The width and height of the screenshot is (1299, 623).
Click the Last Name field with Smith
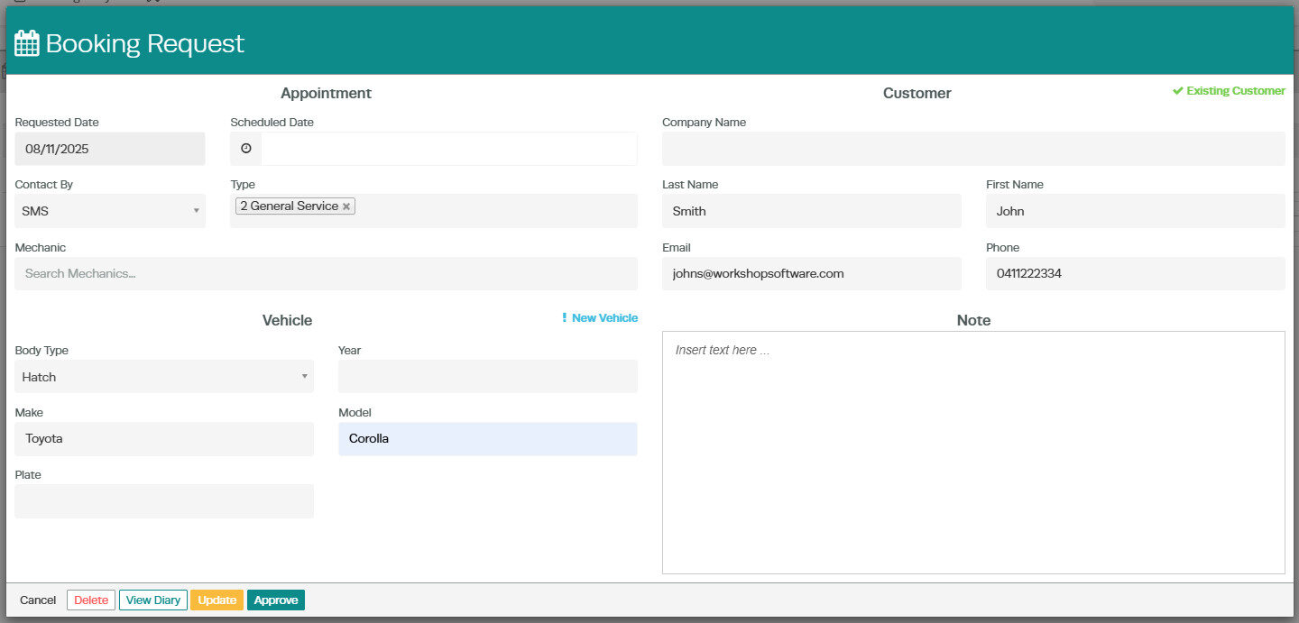coord(812,211)
